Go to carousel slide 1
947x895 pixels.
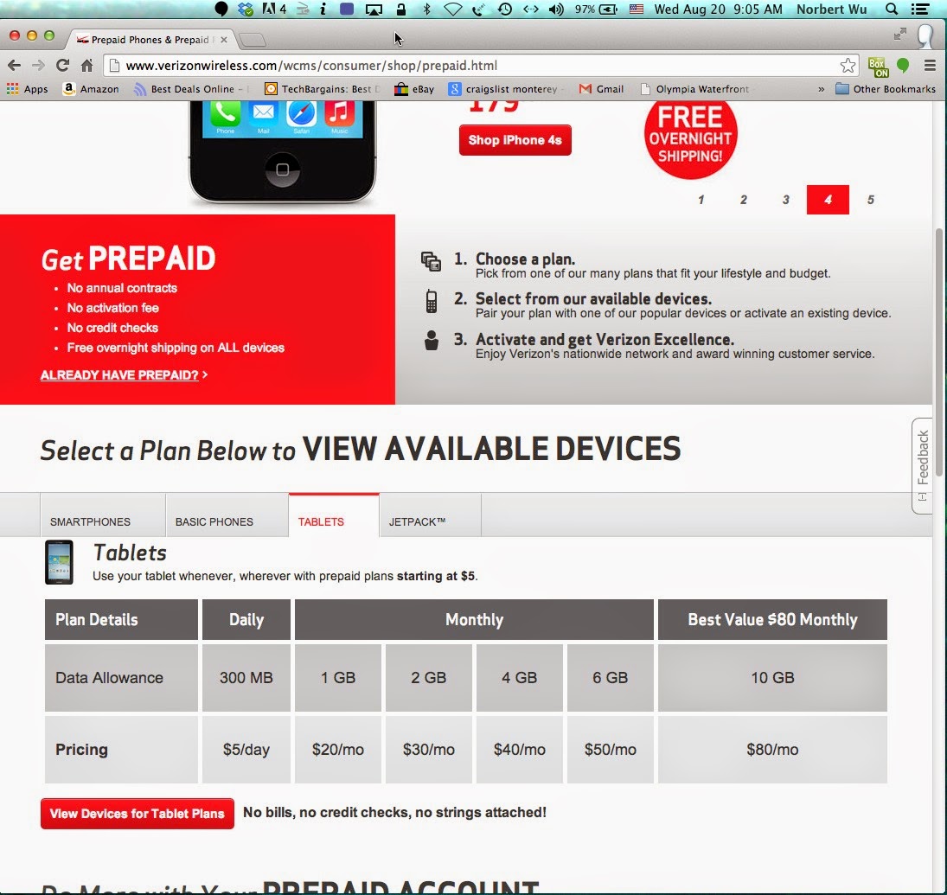point(701,200)
